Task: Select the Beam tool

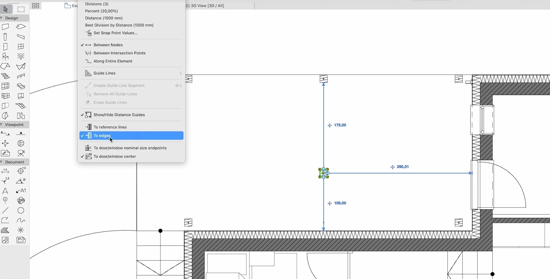Action: (21, 37)
